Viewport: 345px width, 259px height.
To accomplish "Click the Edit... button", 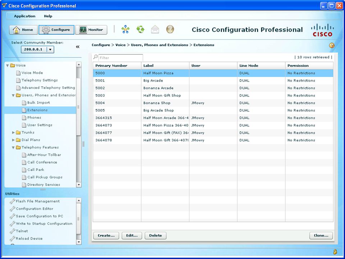I will click(x=132, y=235).
